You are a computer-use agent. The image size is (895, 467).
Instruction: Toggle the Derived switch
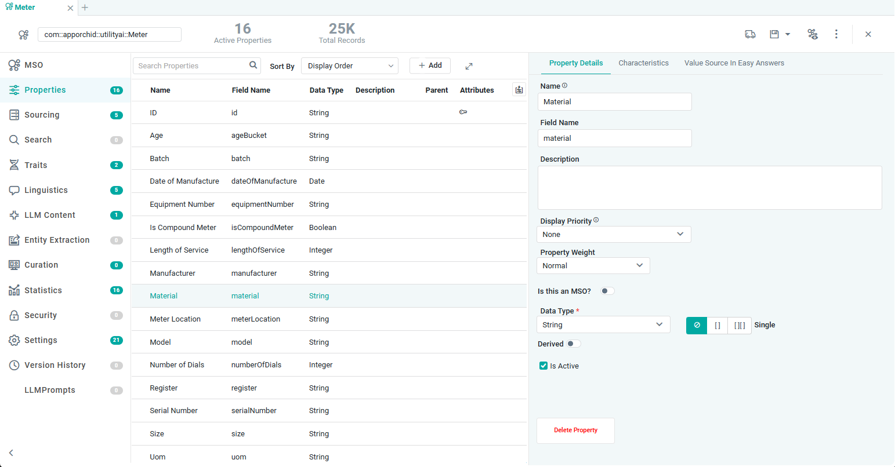point(573,344)
